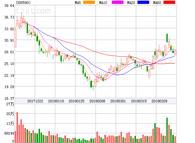
Task: Select the MA20 legend label
Action: [131, 3]
